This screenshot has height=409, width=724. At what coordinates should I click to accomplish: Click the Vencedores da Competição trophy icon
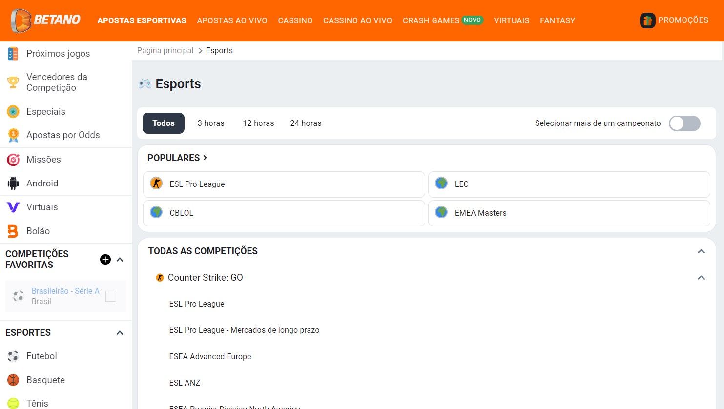pyautogui.click(x=13, y=82)
